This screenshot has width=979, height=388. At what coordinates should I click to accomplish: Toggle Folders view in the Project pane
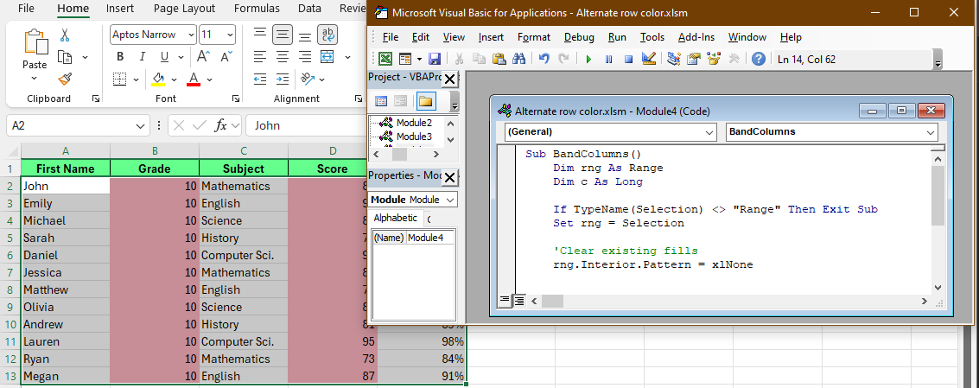426,100
